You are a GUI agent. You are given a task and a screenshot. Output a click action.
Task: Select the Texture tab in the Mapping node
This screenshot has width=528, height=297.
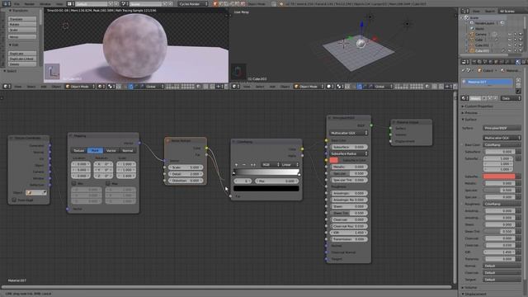(79, 150)
